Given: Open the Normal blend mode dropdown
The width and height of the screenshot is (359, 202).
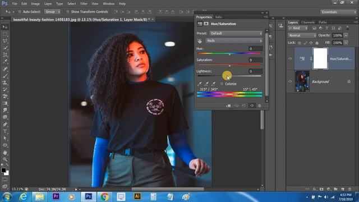Looking at the screenshot, I should click(x=302, y=35).
